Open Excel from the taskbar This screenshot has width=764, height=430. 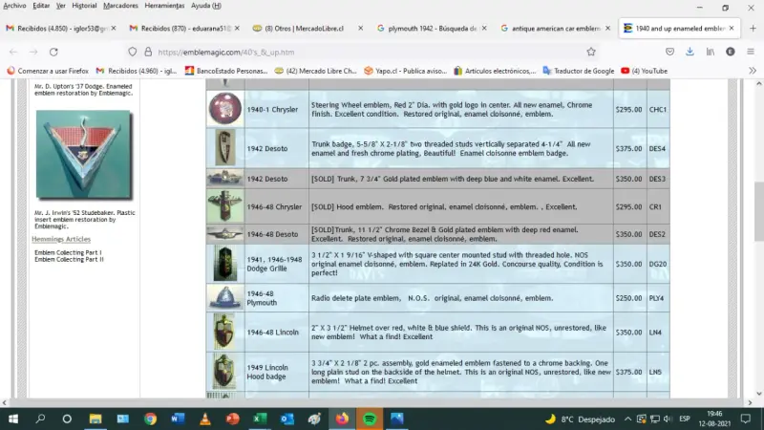pyautogui.click(x=260, y=419)
